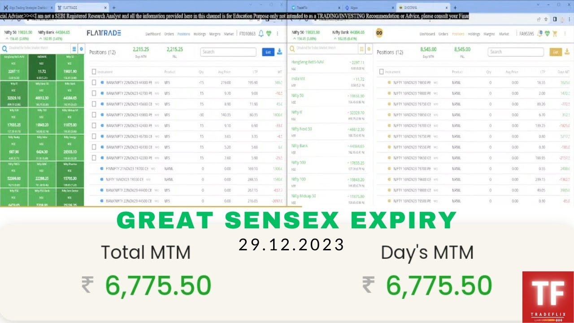Open the Shoonya shopping cart icon
The height and width of the screenshot is (323, 574).
click(555, 34)
